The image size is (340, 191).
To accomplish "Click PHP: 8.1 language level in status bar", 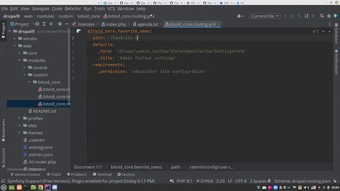I will tap(184, 181).
